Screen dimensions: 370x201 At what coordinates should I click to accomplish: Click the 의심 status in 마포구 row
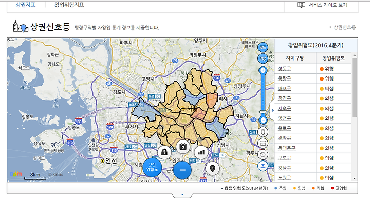coord(327,89)
